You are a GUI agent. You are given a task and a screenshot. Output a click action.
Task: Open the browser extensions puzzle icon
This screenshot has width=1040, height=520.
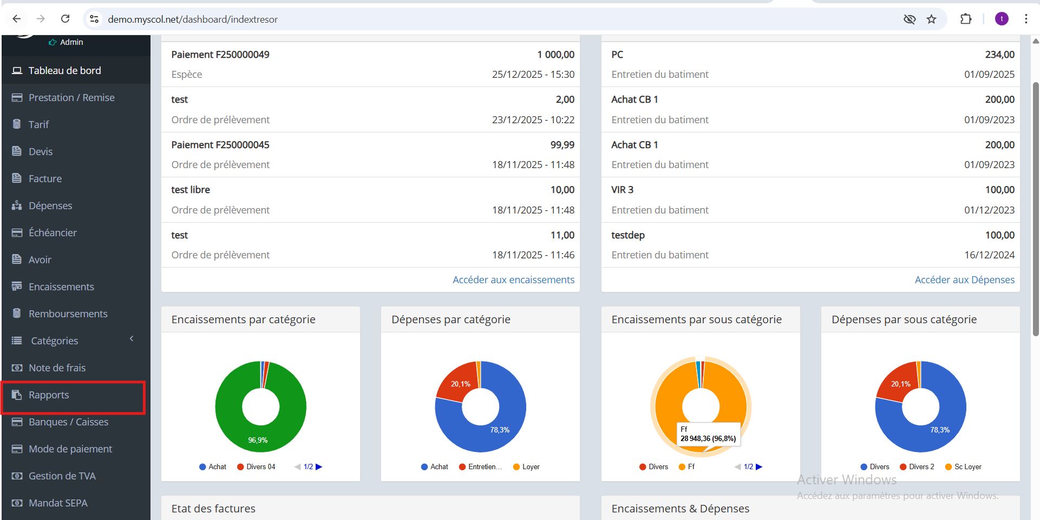(x=966, y=19)
